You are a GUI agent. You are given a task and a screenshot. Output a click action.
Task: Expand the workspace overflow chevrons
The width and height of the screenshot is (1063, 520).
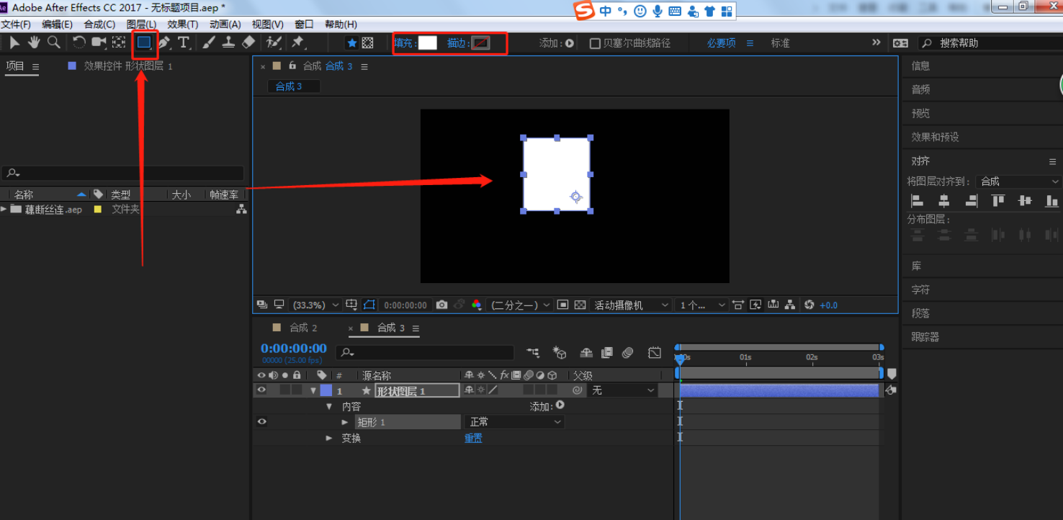coord(876,42)
